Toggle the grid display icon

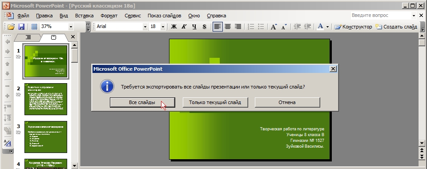34,27
